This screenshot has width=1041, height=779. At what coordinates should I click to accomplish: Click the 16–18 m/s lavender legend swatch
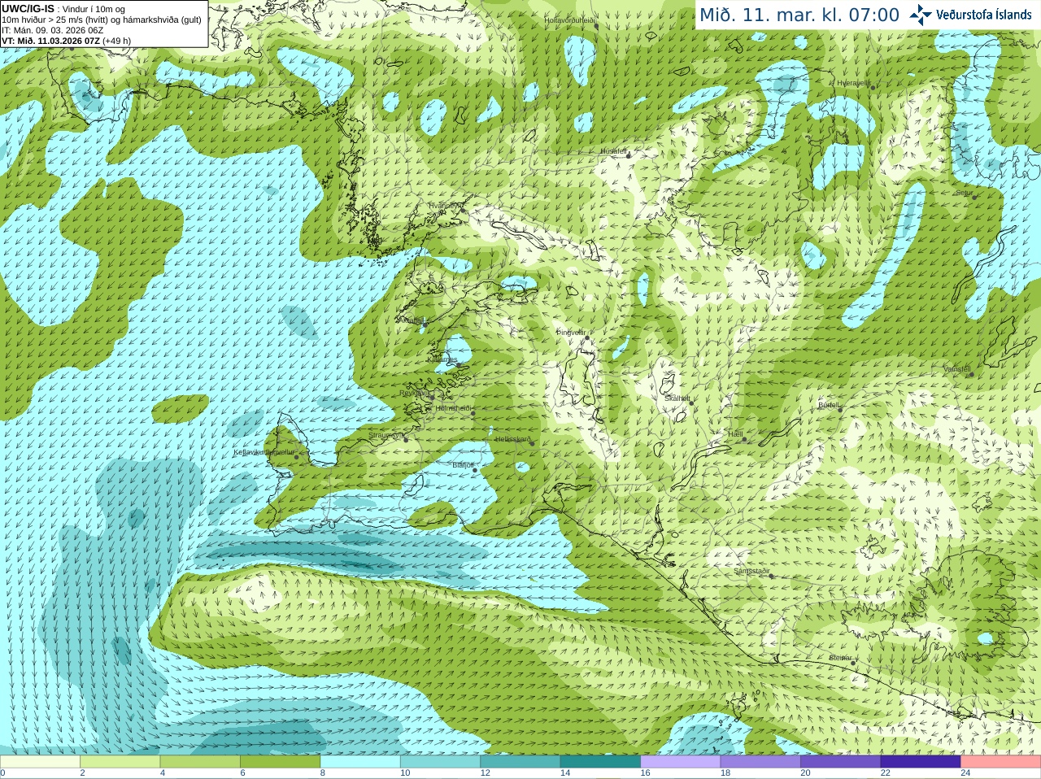[x=681, y=762]
